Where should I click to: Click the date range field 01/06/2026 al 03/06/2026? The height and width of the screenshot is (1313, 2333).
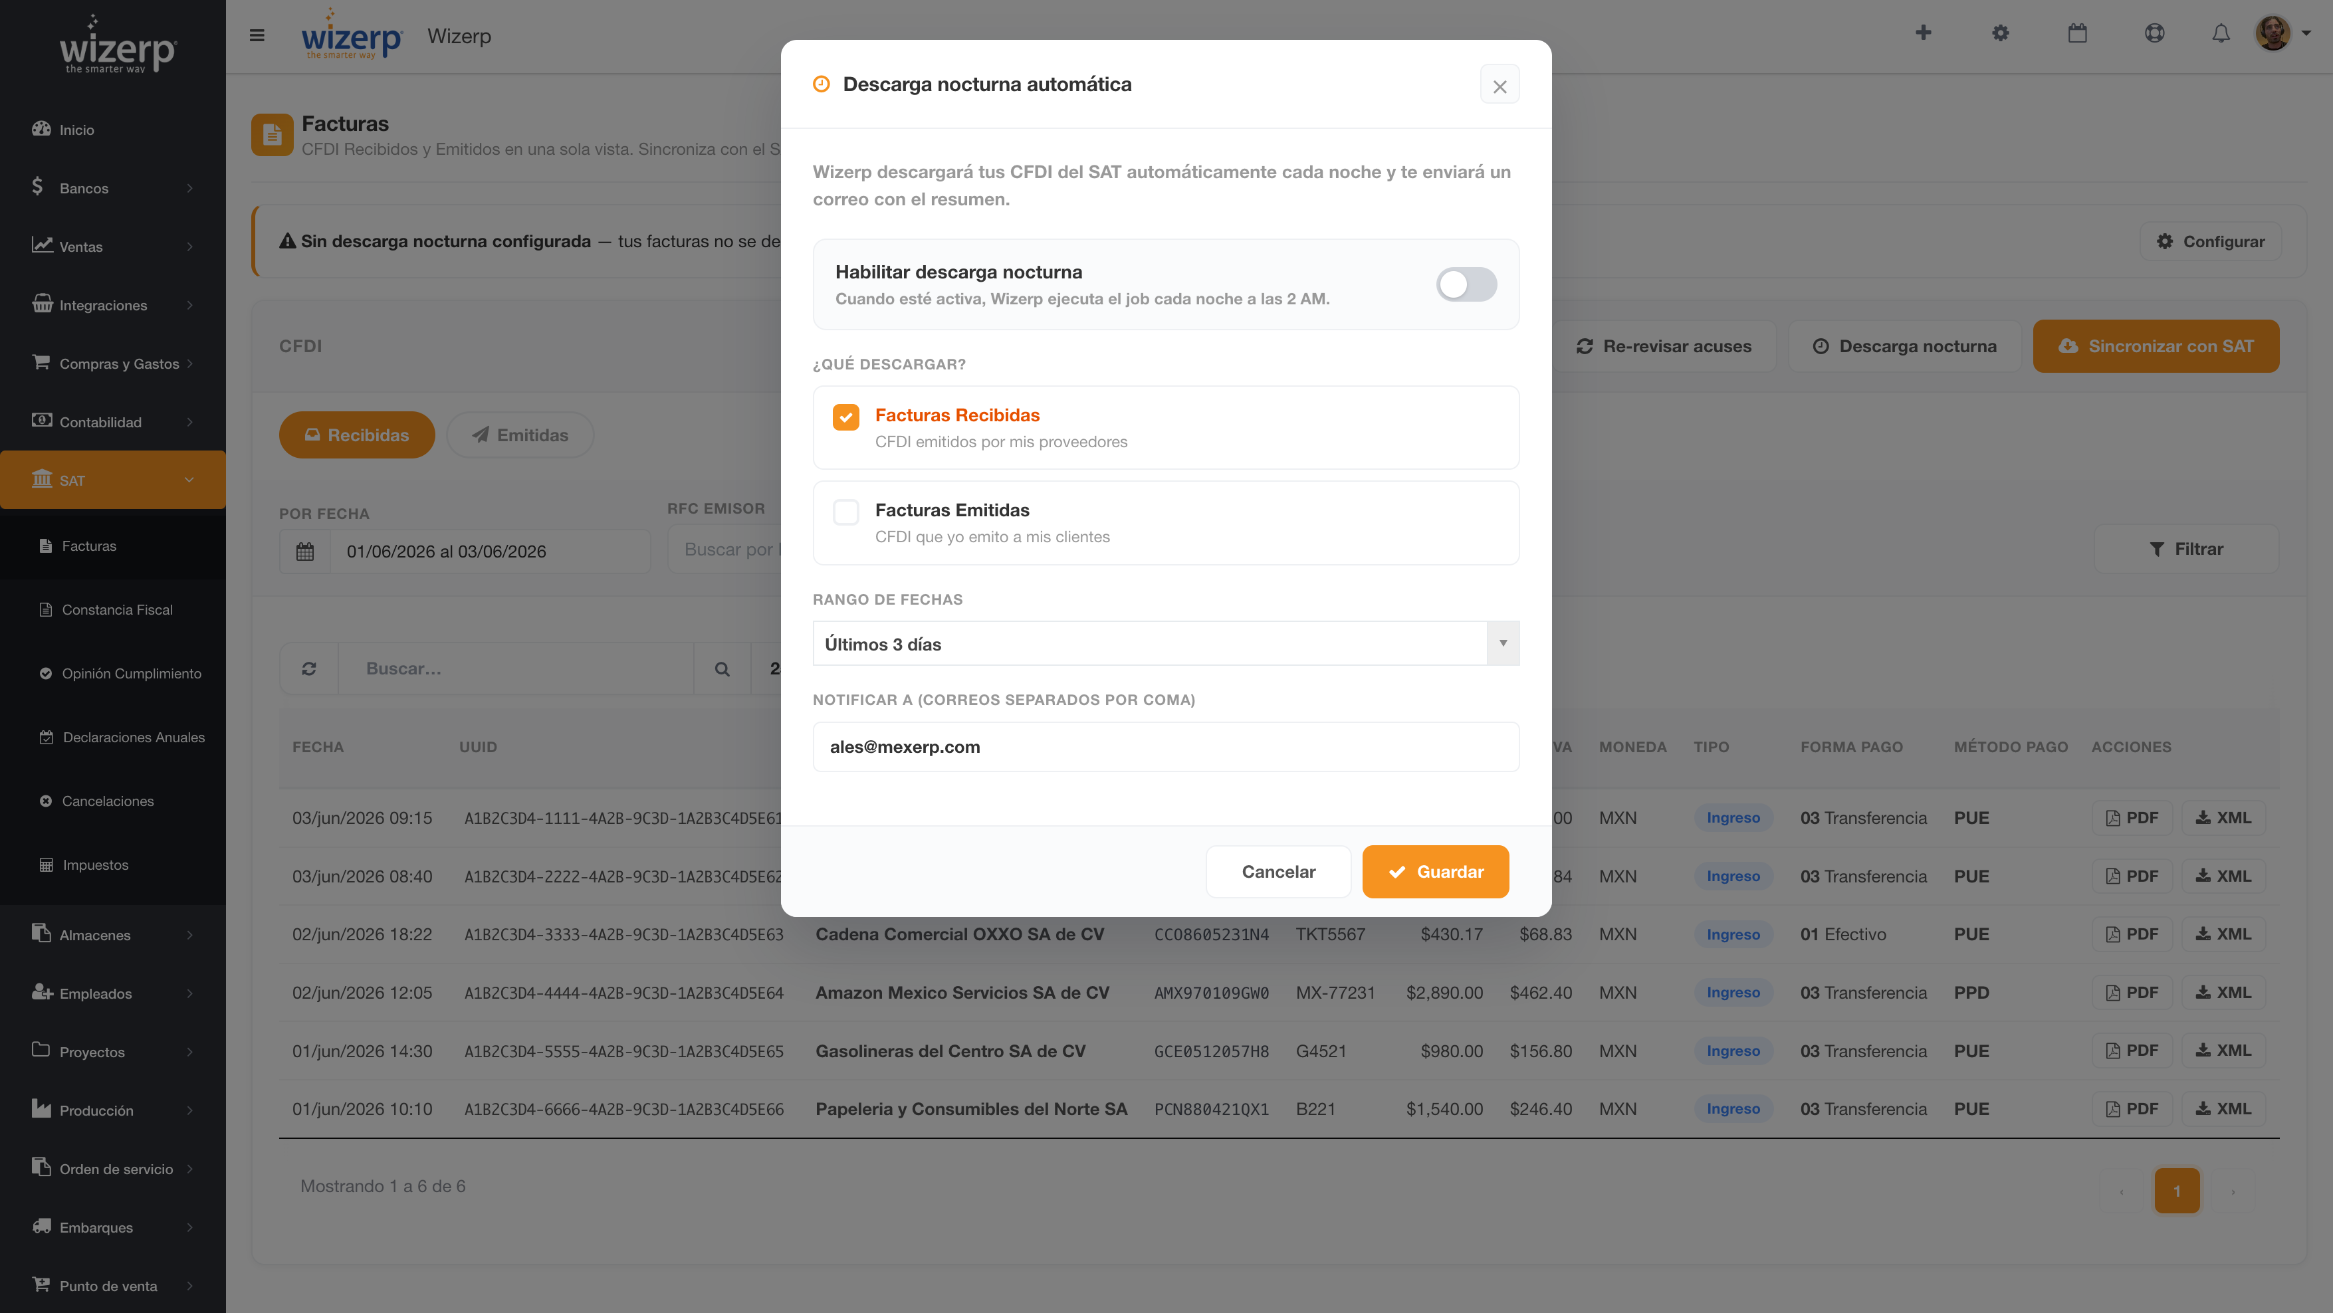490,552
